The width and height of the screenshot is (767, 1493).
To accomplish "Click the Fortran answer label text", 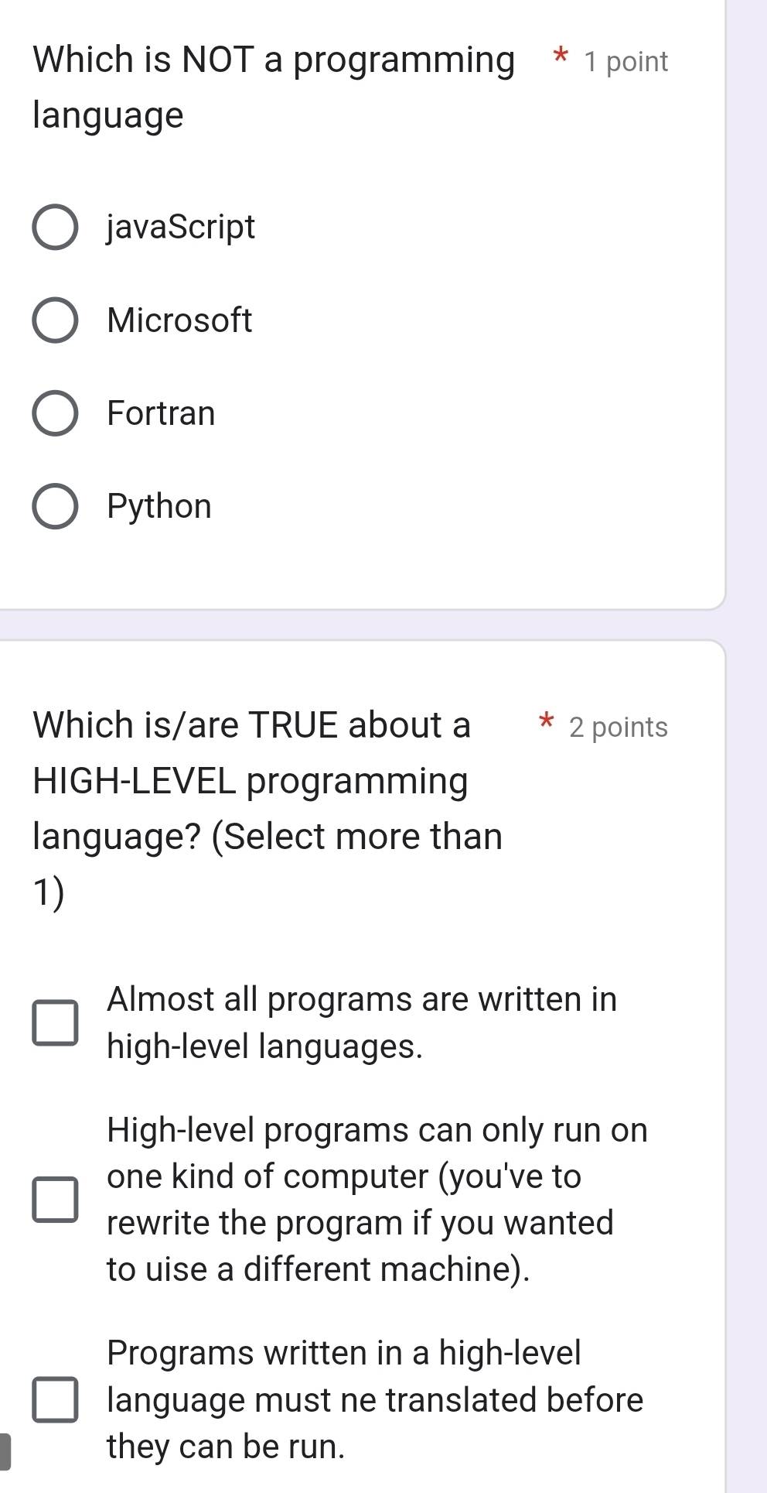I will [x=160, y=413].
